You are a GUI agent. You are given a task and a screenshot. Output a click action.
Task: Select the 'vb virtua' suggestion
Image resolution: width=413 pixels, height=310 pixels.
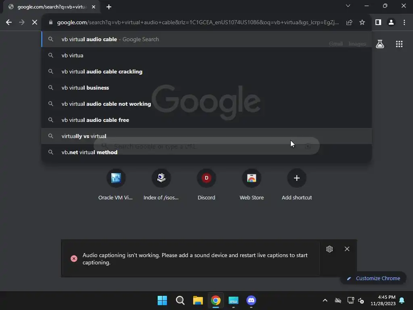[x=206, y=55]
